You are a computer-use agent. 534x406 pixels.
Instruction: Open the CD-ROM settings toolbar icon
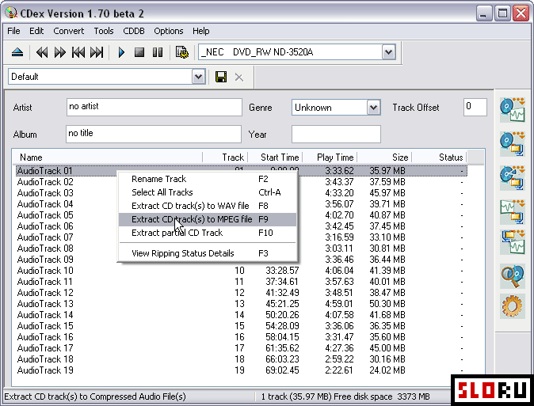(x=182, y=52)
